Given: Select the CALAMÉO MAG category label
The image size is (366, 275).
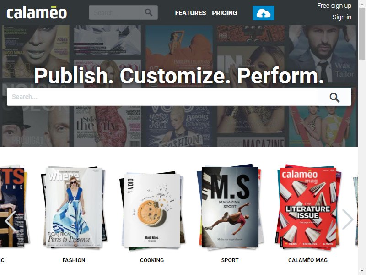Looking at the screenshot, I should [x=308, y=260].
